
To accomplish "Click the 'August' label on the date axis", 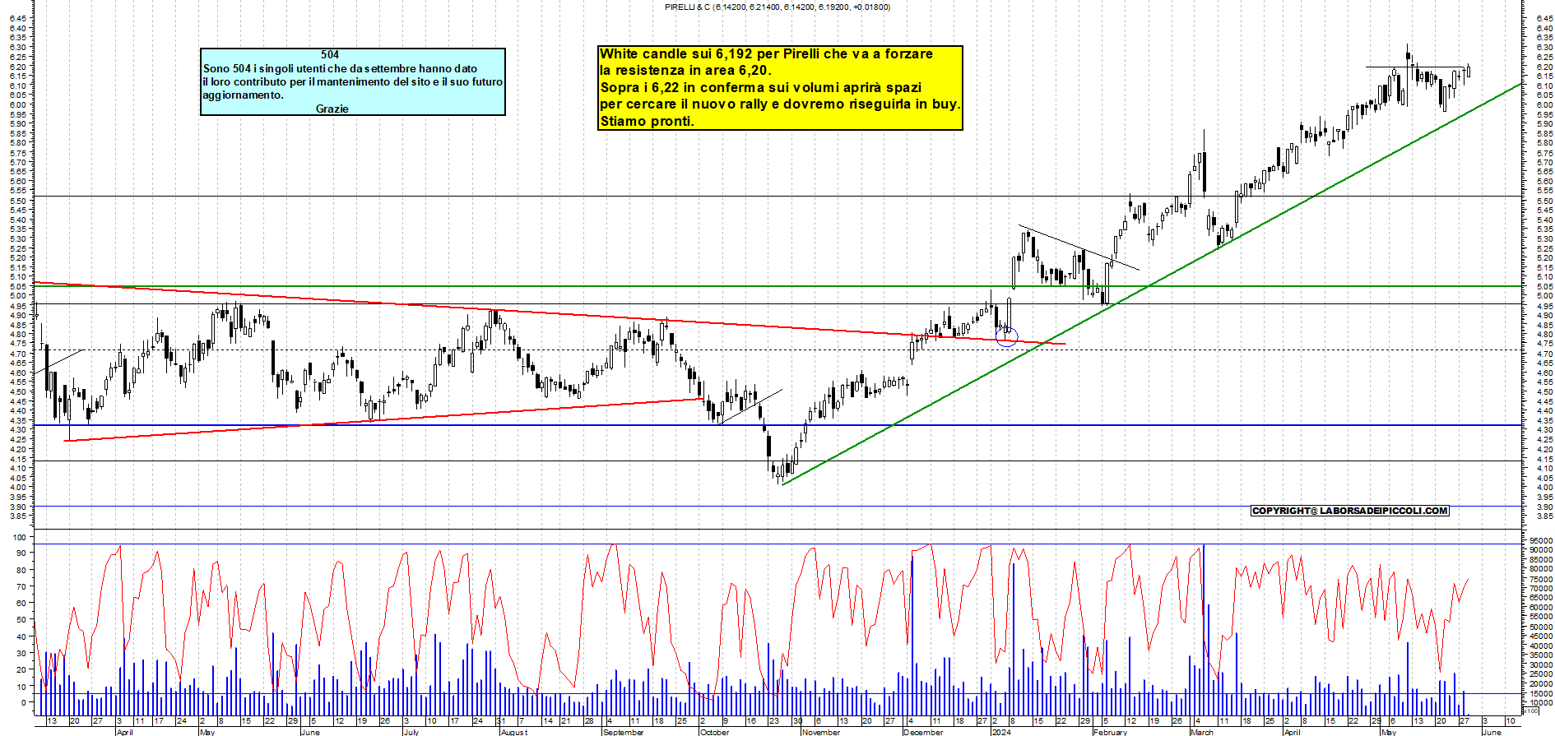I will [514, 732].
